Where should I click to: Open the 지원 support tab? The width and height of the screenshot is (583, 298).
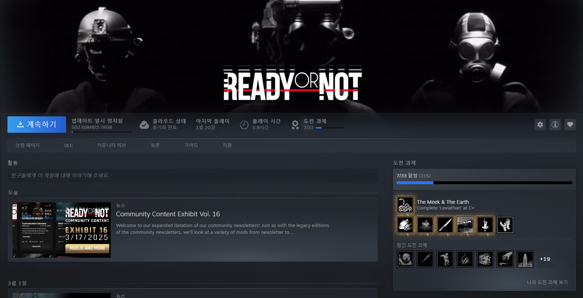[227, 145]
